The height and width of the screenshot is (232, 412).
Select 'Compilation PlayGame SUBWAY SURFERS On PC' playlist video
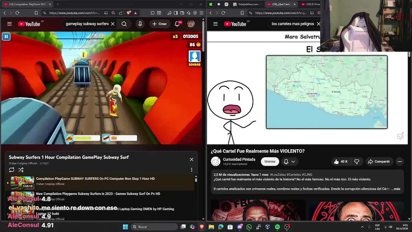point(100,182)
